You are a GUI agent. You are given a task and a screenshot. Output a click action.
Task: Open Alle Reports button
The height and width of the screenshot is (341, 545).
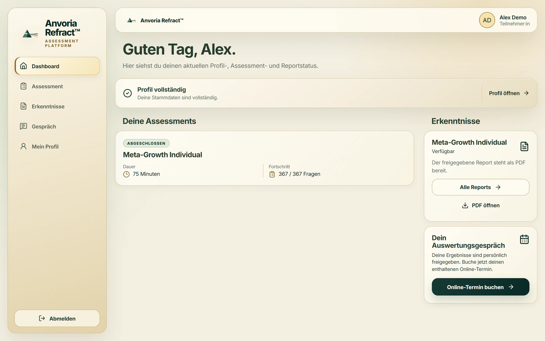pos(480,187)
